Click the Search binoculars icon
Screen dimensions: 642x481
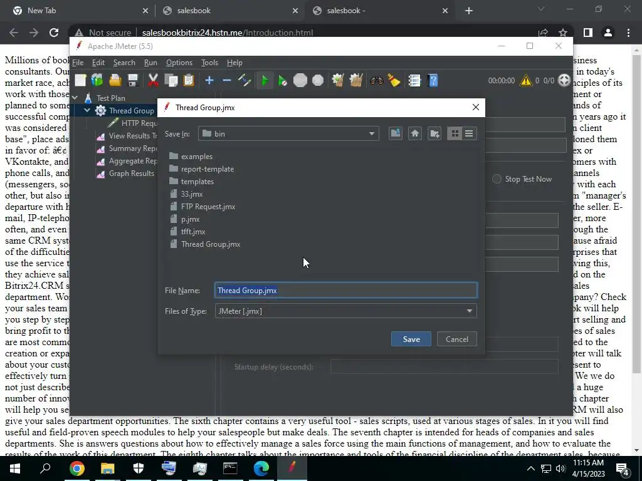coord(376,81)
